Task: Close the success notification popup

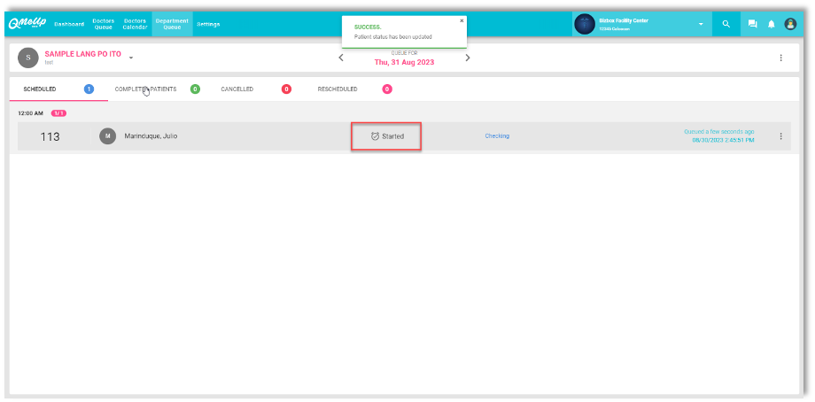Action: click(x=462, y=20)
